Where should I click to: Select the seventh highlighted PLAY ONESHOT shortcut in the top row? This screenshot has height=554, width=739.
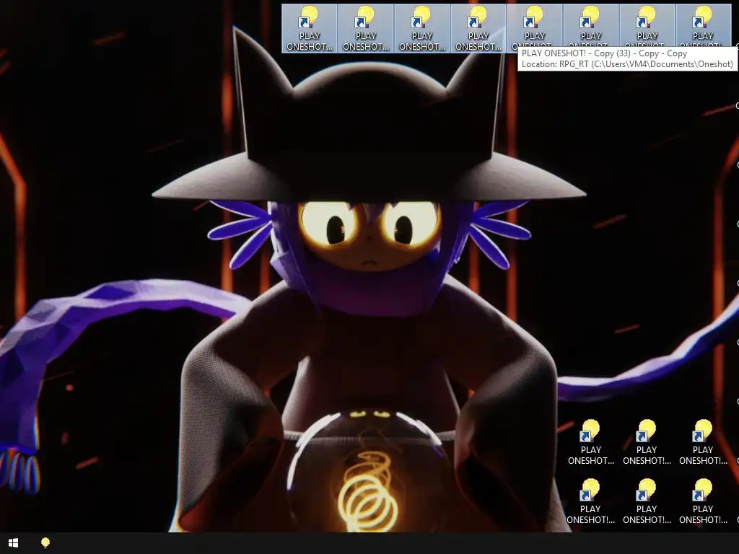click(647, 27)
